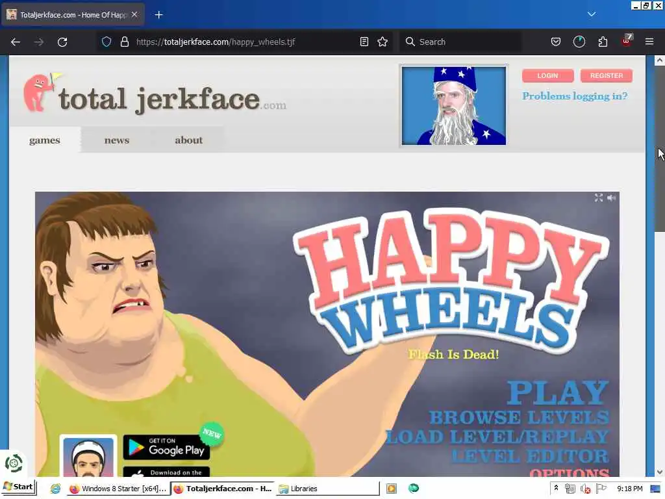Reload the current page
This screenshot has width=665, height=499.
click(x=62, y=42)
